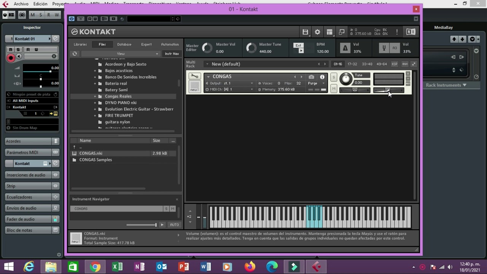The height and width of the screenshot is (274, 487).
Task: Toggle Write automation W in plugin window header
Action: pos(95,19)
